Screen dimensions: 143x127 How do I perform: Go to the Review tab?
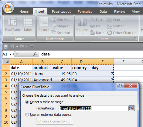click(120, 12)
